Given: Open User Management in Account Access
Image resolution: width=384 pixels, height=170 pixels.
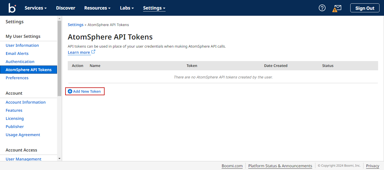Looking at the screenshot, I should click(x=23, y=159).
